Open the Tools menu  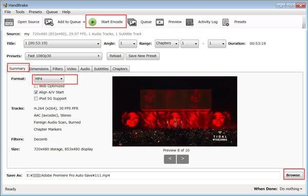click(20, 12)
